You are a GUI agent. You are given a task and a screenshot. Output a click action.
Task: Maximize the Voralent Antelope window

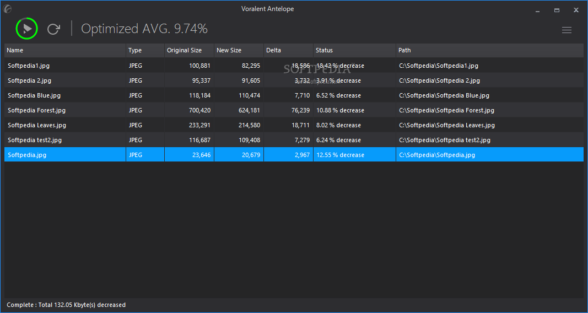pyautogui.click(x=557, y=10)
